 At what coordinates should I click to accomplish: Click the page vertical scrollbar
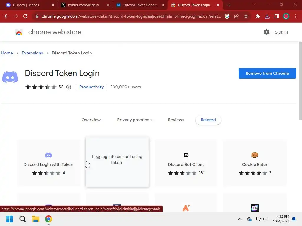(300, 81)
